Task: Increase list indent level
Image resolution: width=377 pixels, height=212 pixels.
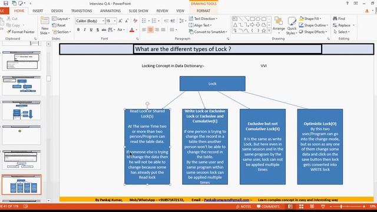Action: [173, 21]
